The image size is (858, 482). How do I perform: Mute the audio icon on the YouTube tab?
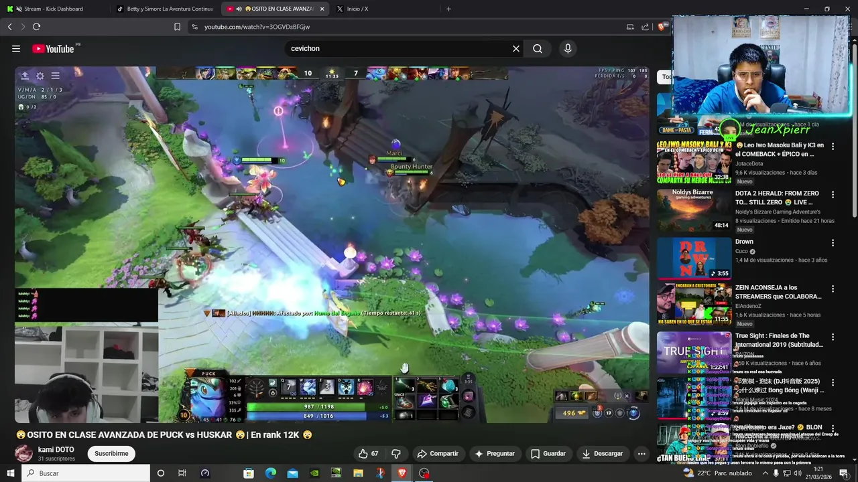click(x=239, y=9)
